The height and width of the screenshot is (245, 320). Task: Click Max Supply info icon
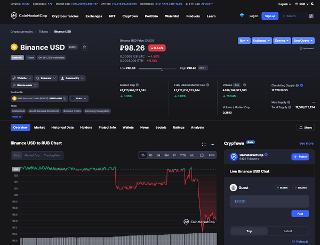point(289,102)
